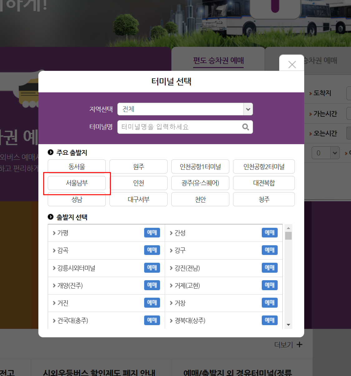Click the search magnifier icon in 터미널명 field
351x376 pixels.
point(246,127)
